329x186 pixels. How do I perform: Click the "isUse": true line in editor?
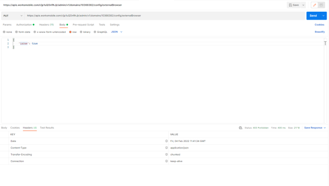[x=28, y=44]
